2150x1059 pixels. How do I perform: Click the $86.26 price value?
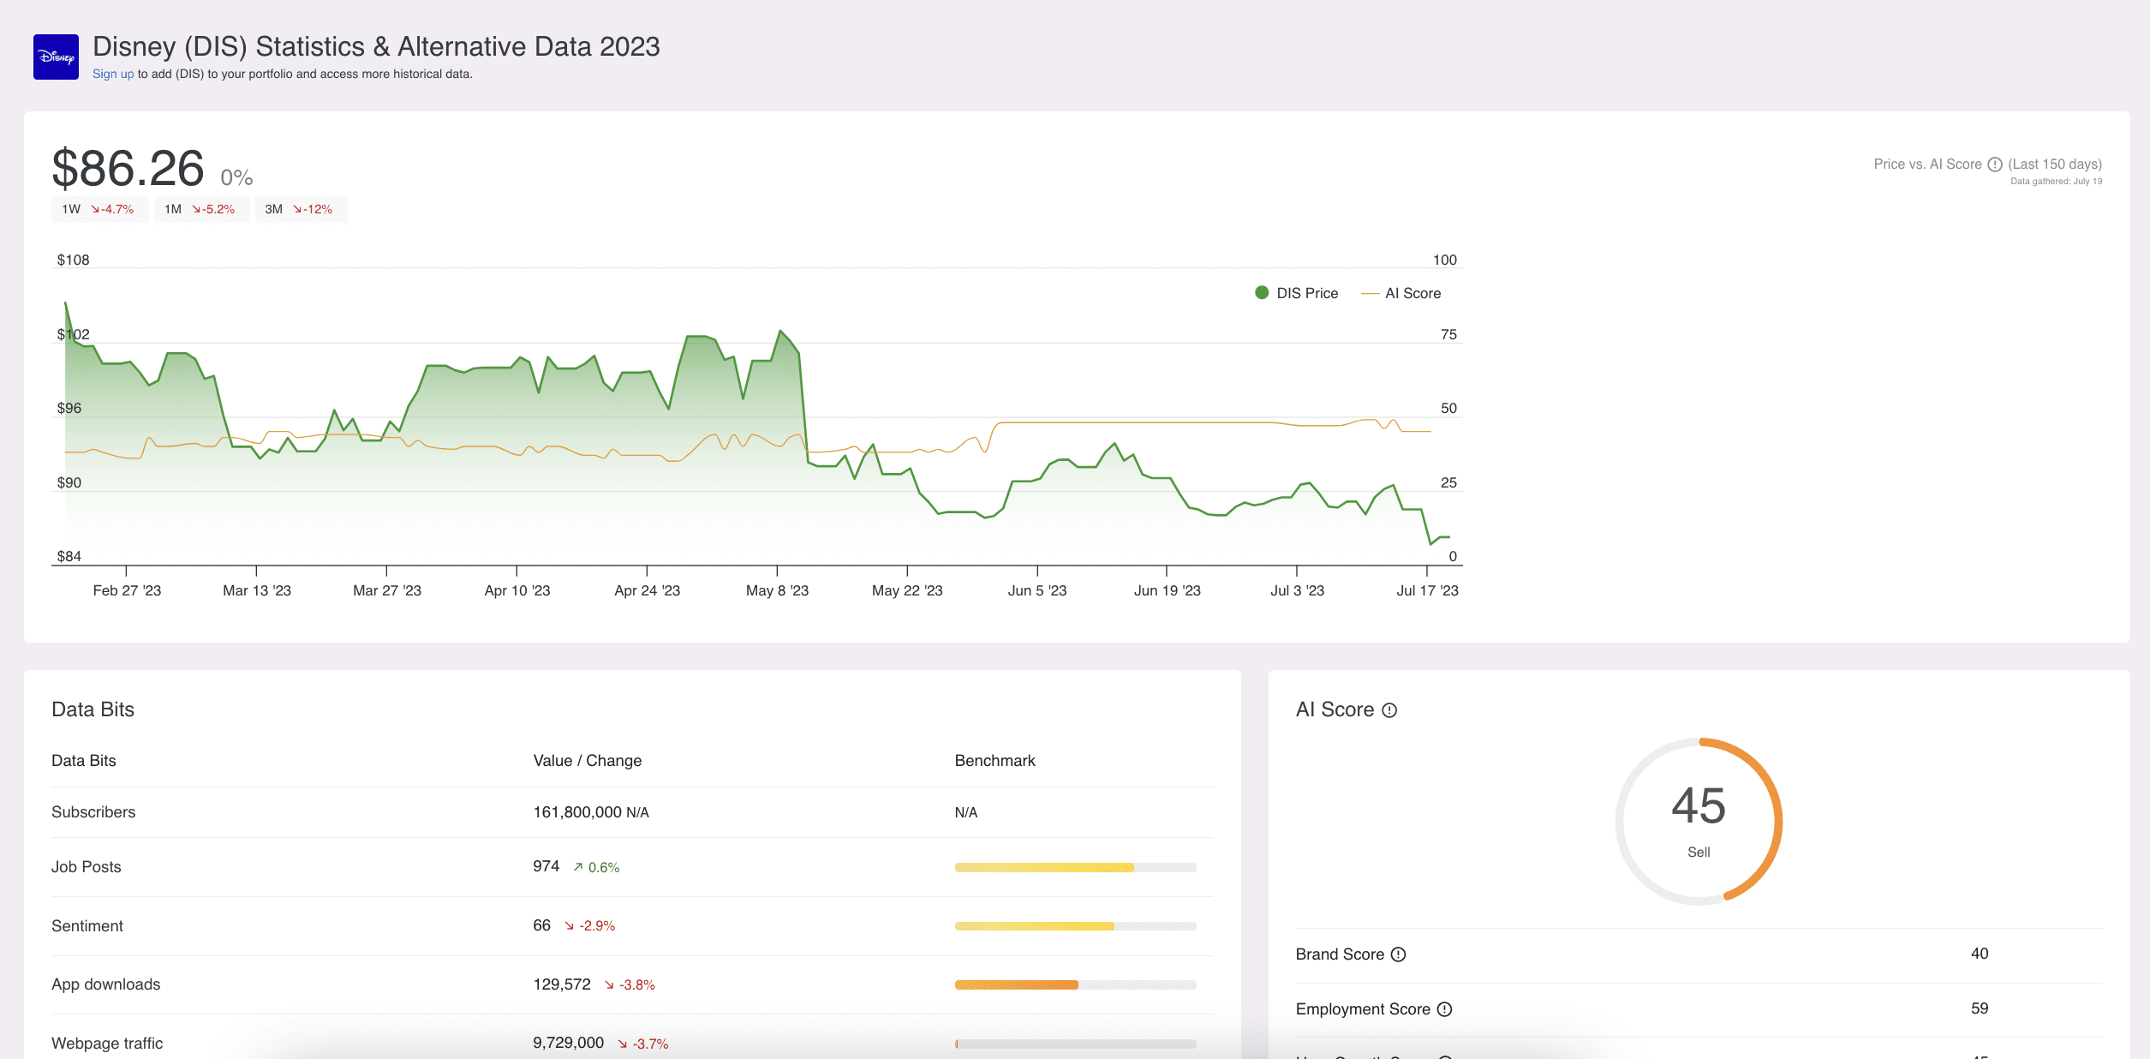pos(128,168)
